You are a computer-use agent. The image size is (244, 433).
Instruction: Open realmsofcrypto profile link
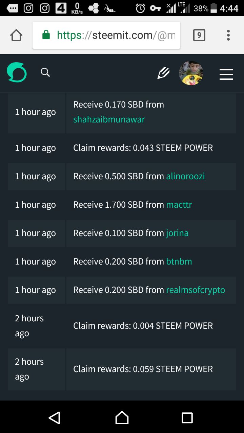click(196, 290)
